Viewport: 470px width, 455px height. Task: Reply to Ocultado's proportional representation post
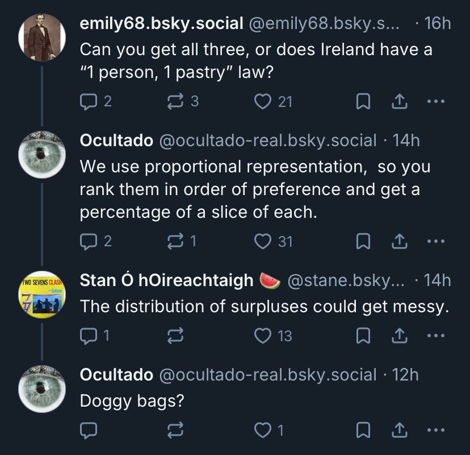[89, 242]
